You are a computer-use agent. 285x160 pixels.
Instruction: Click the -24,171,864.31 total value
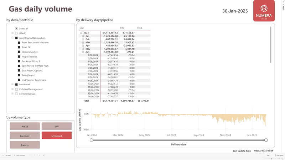click(x=110, y=101)
